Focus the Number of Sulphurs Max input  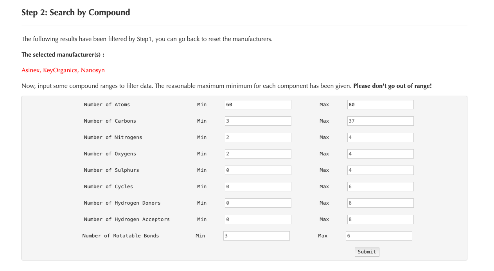380,170
